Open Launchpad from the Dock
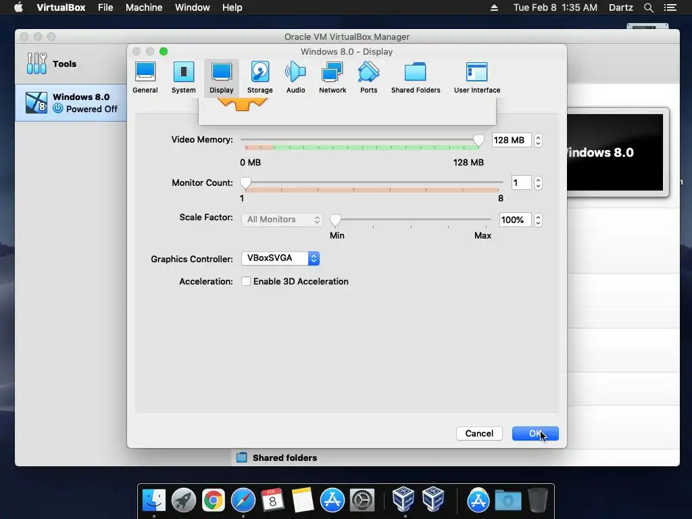This screenshot has height=519, width=692. pyautogui.click(x=184, y=500)
